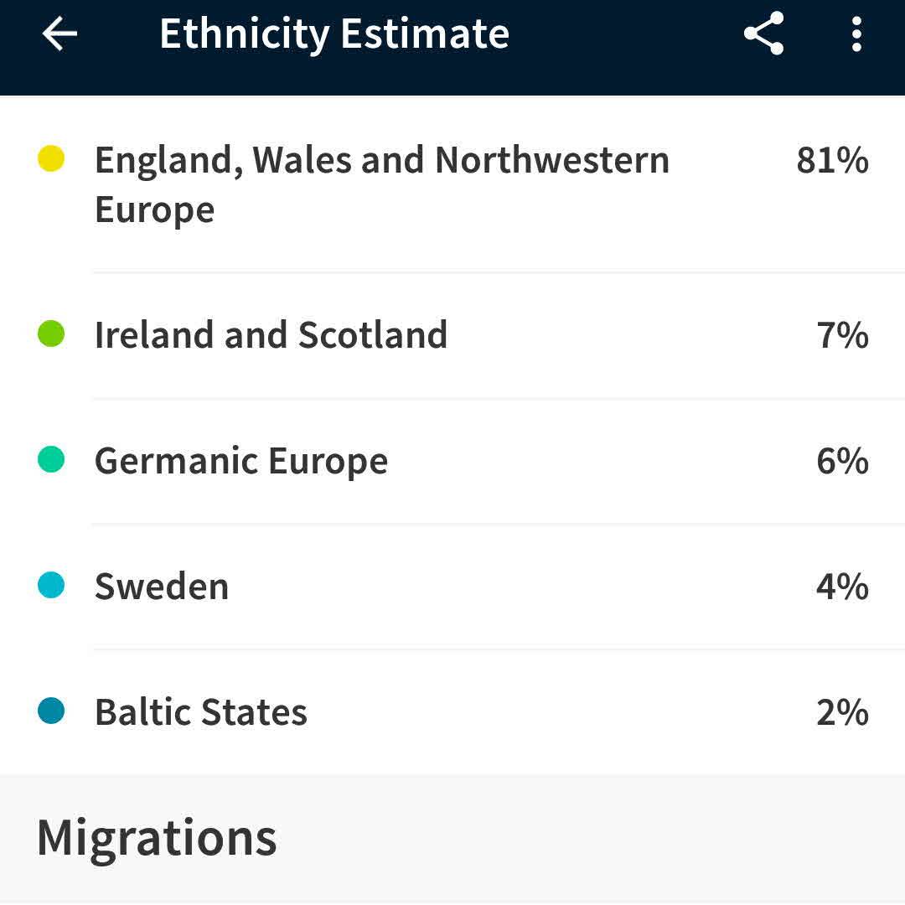Open the Baltic States region
Image resolution: width=905 pixels, height=905 pixels.
pyautogui.click(x=201, y=712)
